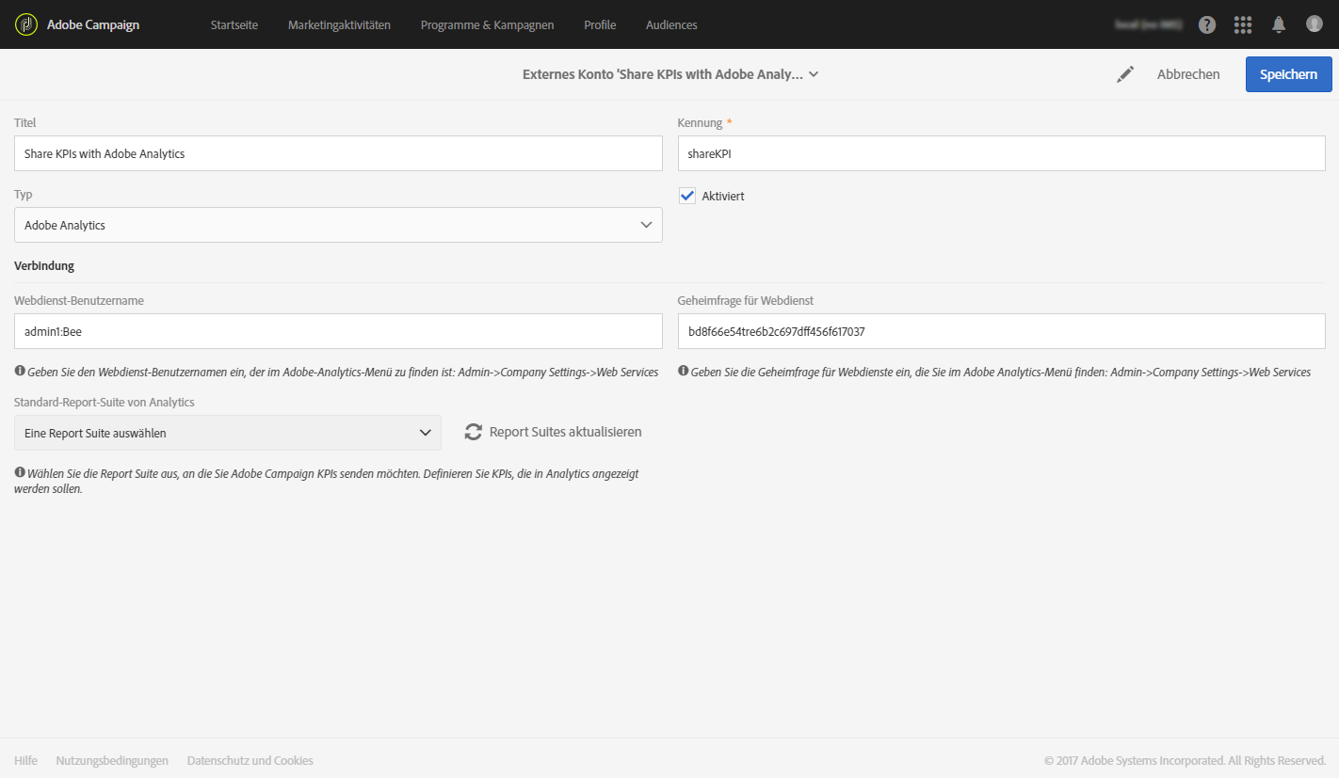The height and width of the screenshot is (778, 1339).
Task: Click the Abbrechen button
Action: pyautogui.click(x=1188, y=74)
